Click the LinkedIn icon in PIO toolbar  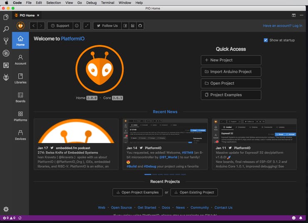tap(133, 26)
